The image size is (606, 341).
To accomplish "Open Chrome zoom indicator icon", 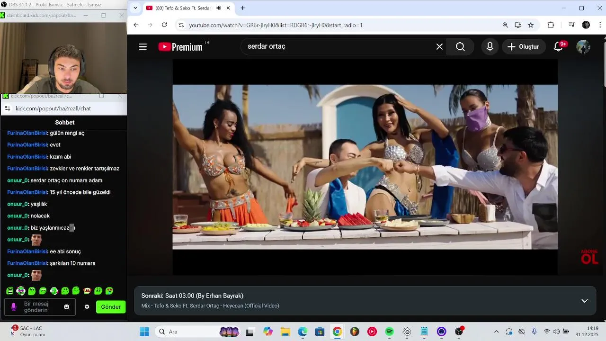I will point(505,25).
